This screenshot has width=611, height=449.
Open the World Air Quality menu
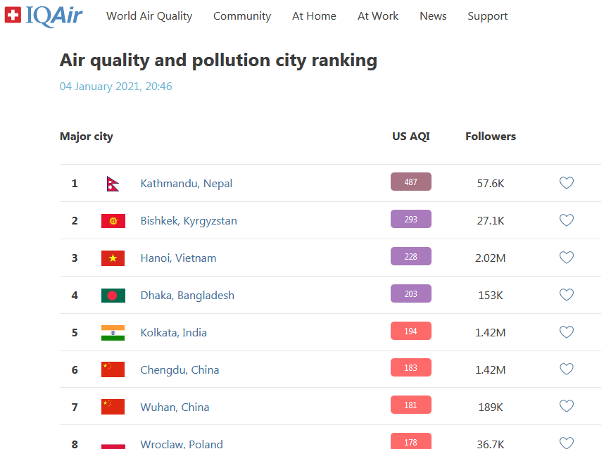pos(149,16)
